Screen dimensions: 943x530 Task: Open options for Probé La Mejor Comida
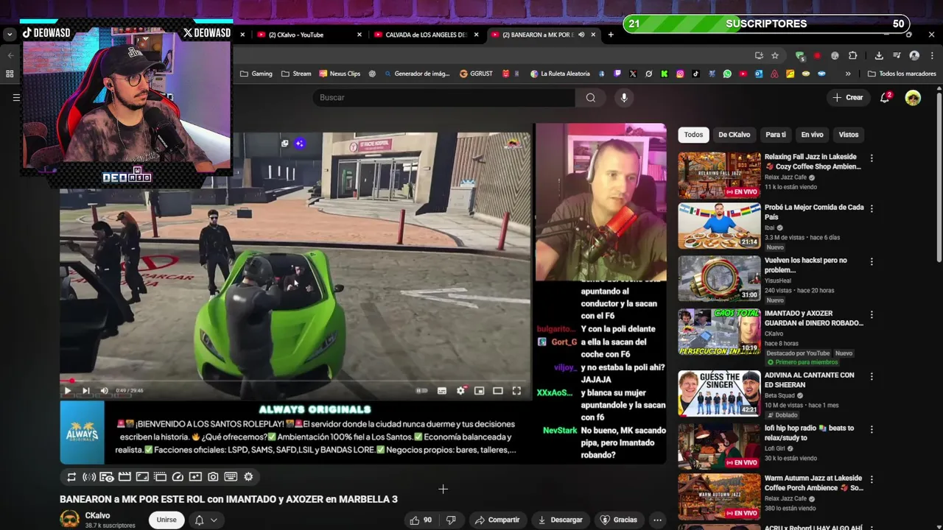point(872,209)
